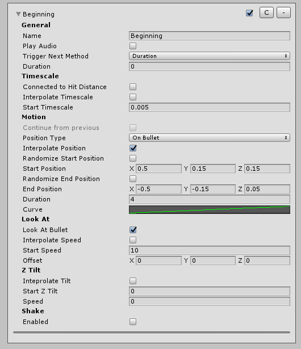
Task: Click the Start Z Tilt label
Action: coord(40,291)
